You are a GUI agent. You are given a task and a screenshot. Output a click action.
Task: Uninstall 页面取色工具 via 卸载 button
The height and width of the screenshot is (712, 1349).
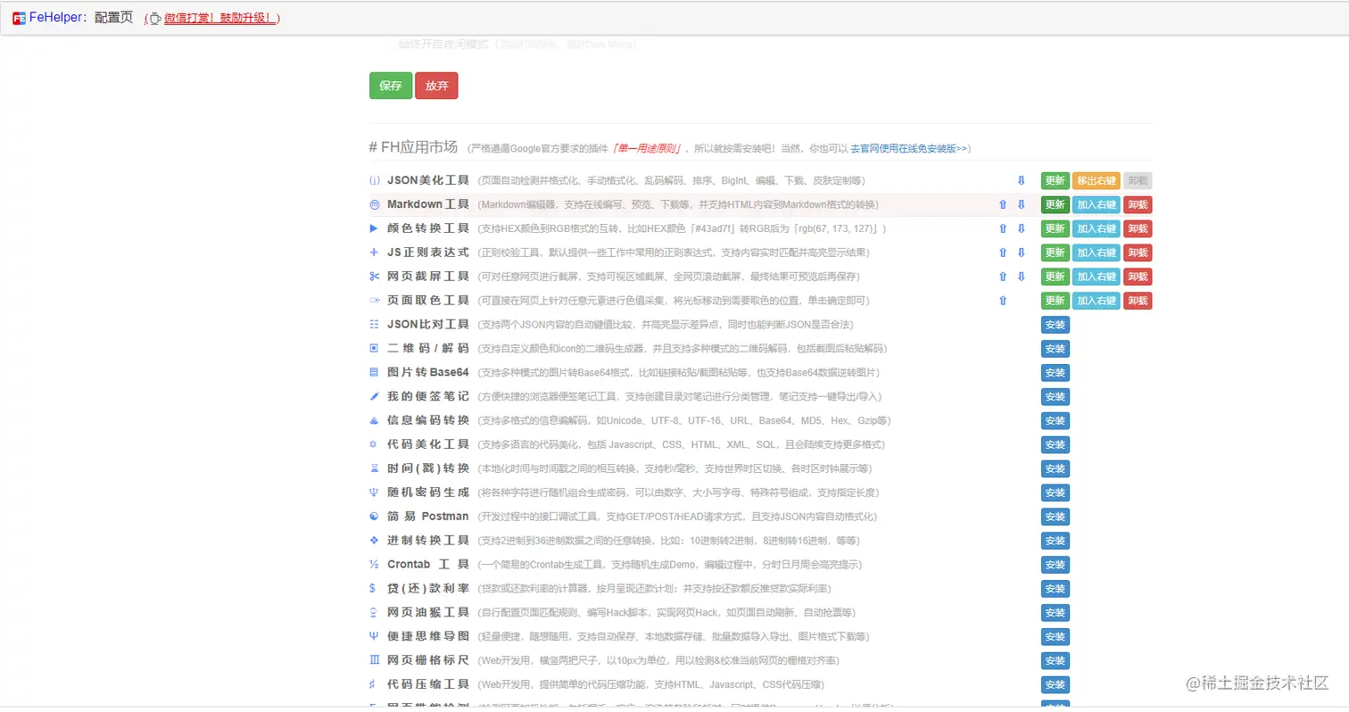pos(1138,301)
